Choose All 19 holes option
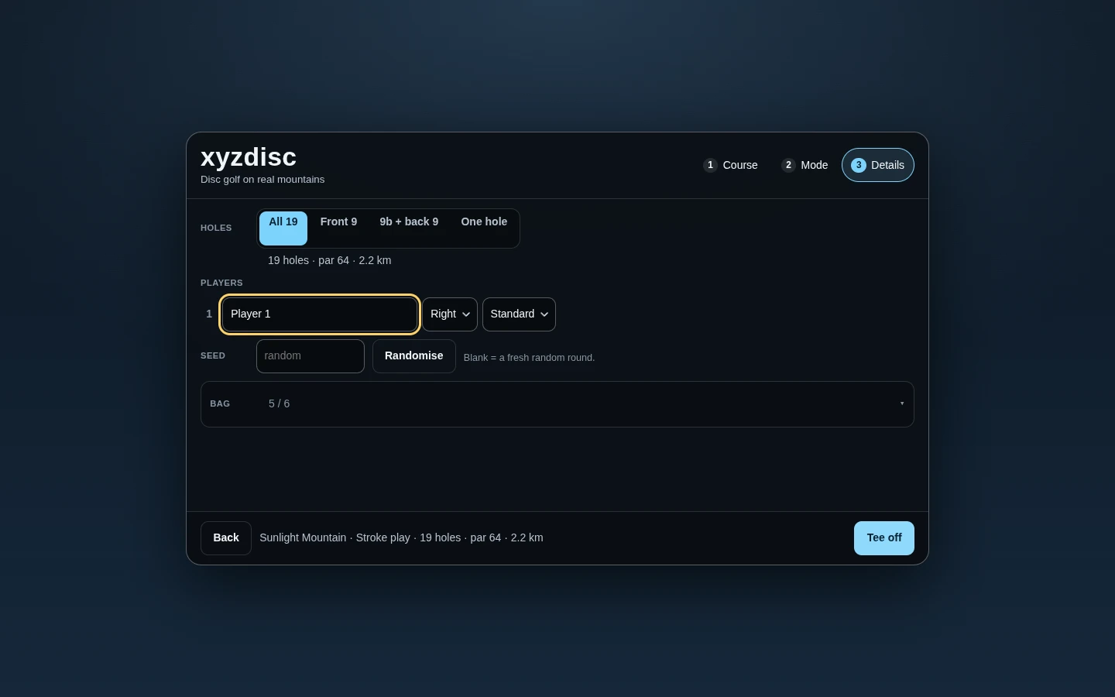Image resolution: width=1115 pixels, height=697 pixels. [x=283, y=228]
